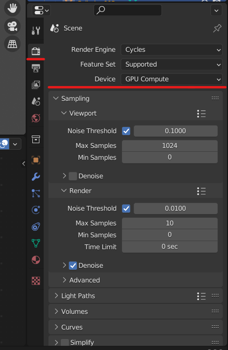The height and width of the screenshot is (350, 228).
Task: Select the pan view hand gizmo
Action: [12, 8]
